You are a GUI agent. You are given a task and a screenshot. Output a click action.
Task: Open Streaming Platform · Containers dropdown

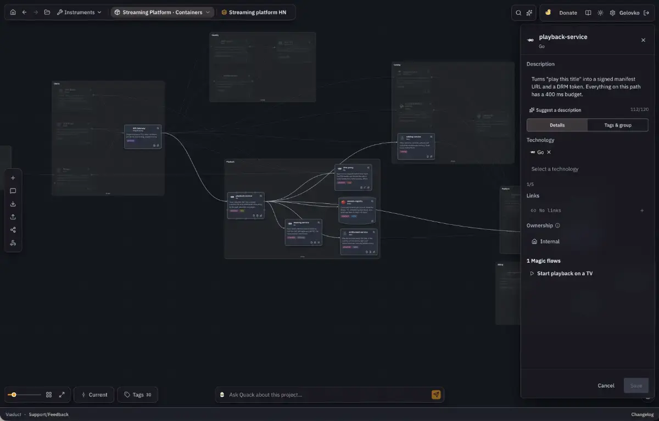click(x=162, y=12)
